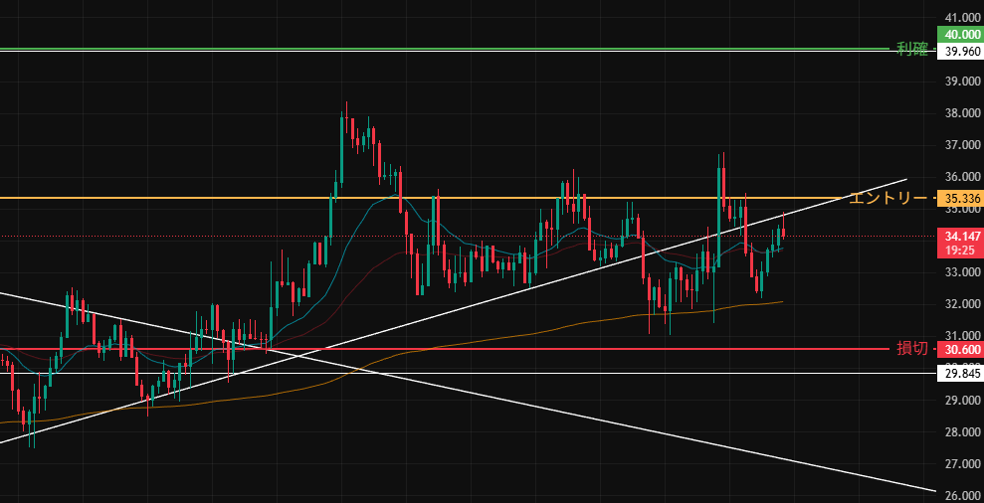Click the green 40.000 price label

959,35
